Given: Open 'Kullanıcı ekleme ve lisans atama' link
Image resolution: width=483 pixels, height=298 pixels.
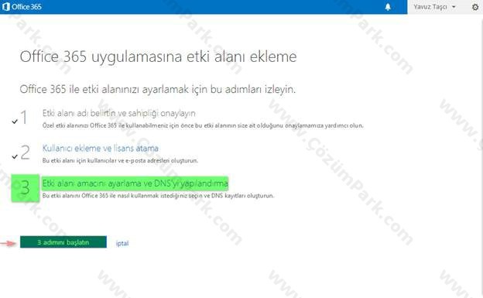Looking at the screenshot, I should click(101, 149).
